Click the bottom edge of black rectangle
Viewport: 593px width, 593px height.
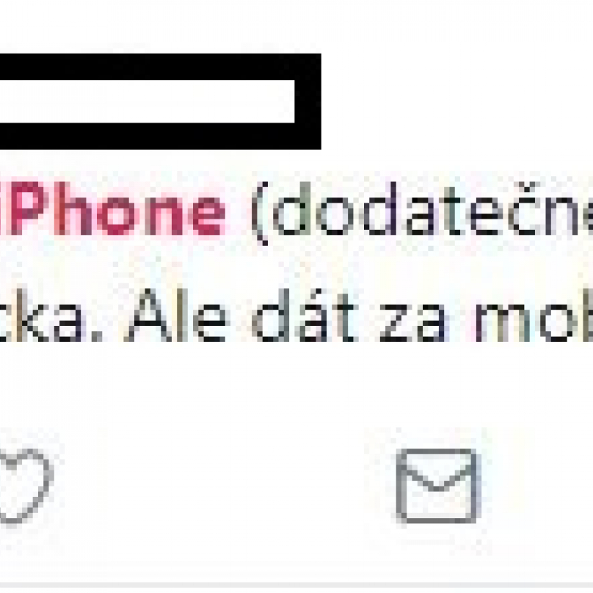tap(160, 137)
